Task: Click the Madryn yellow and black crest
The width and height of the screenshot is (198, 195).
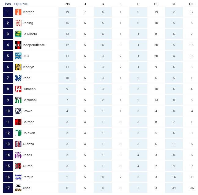Action: tap(18, 67)
